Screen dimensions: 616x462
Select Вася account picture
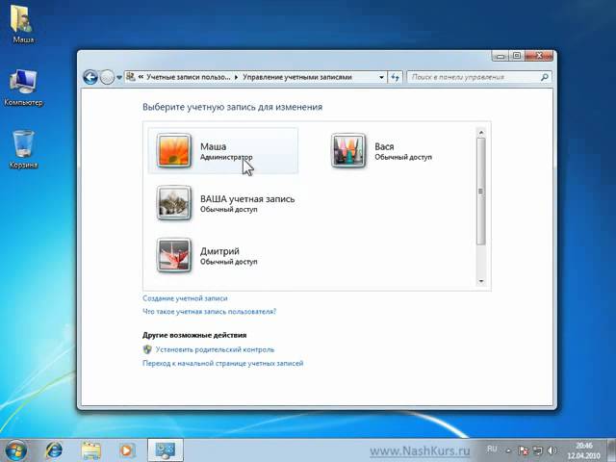pos(348,150)
